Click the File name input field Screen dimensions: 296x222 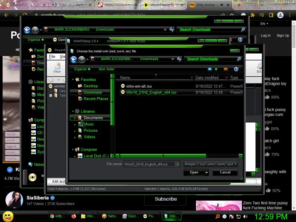[x=149, y=164]
